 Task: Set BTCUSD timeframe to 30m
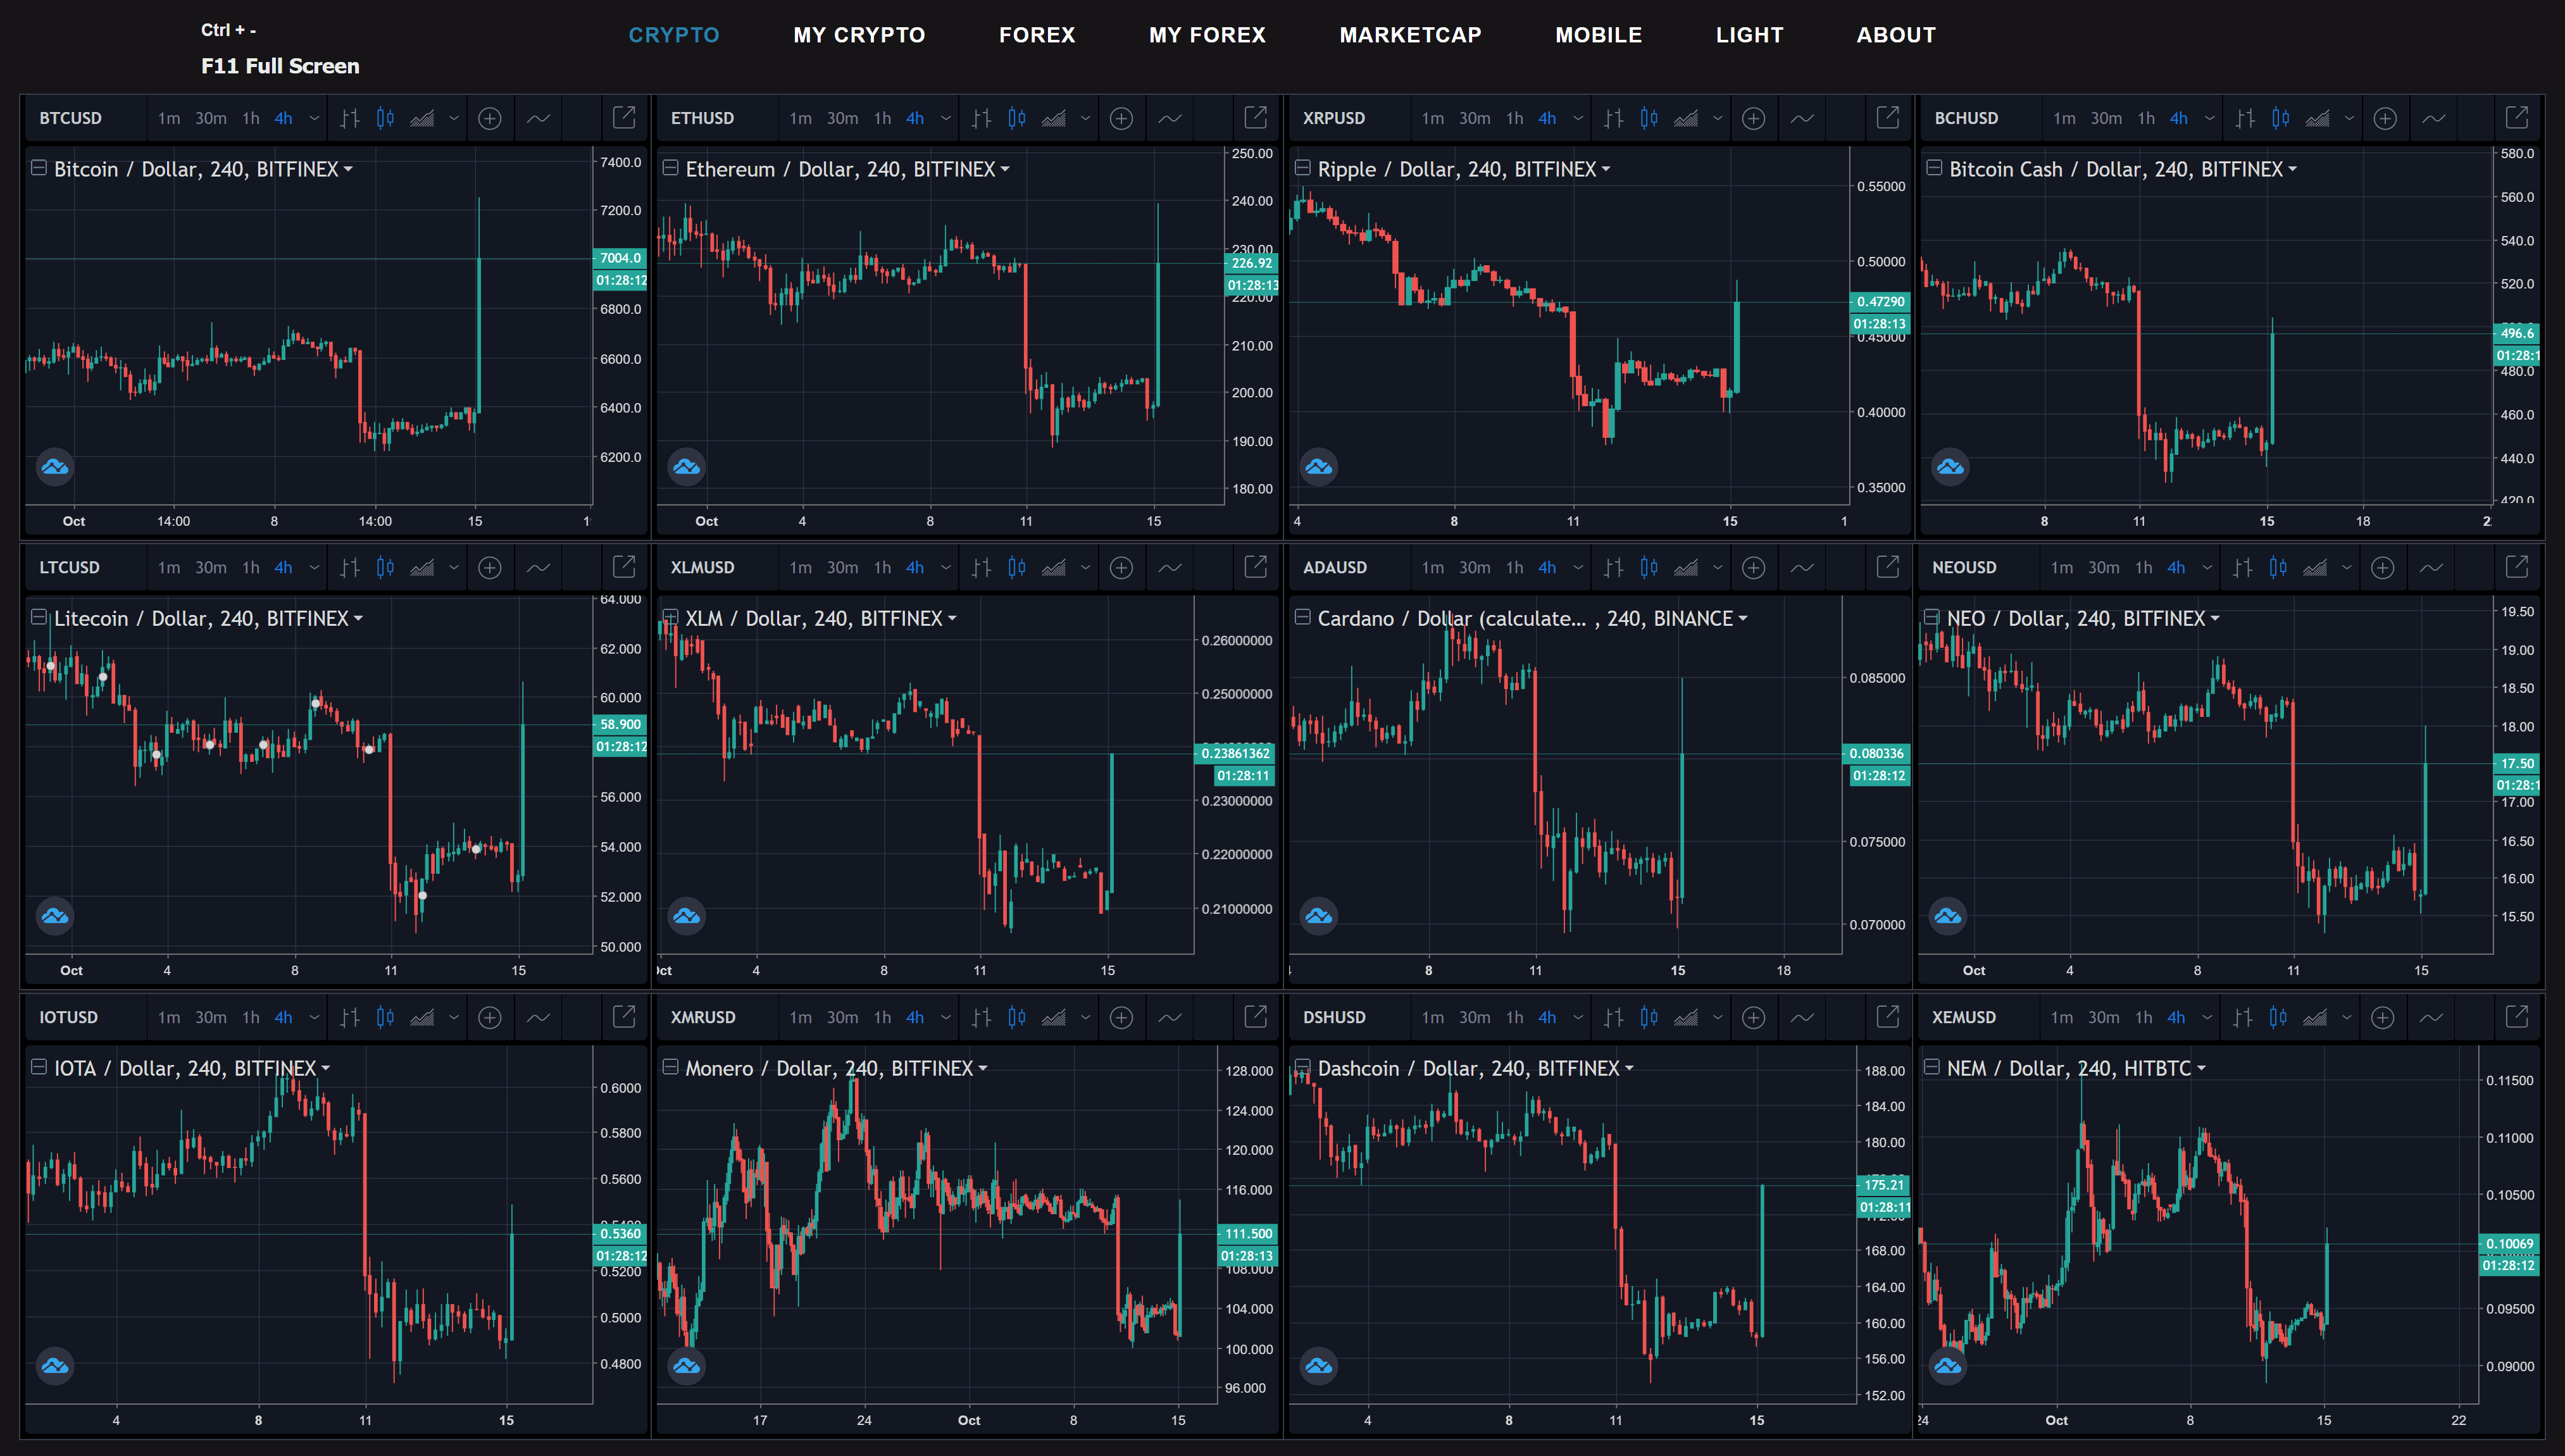[x=210, y=118]
